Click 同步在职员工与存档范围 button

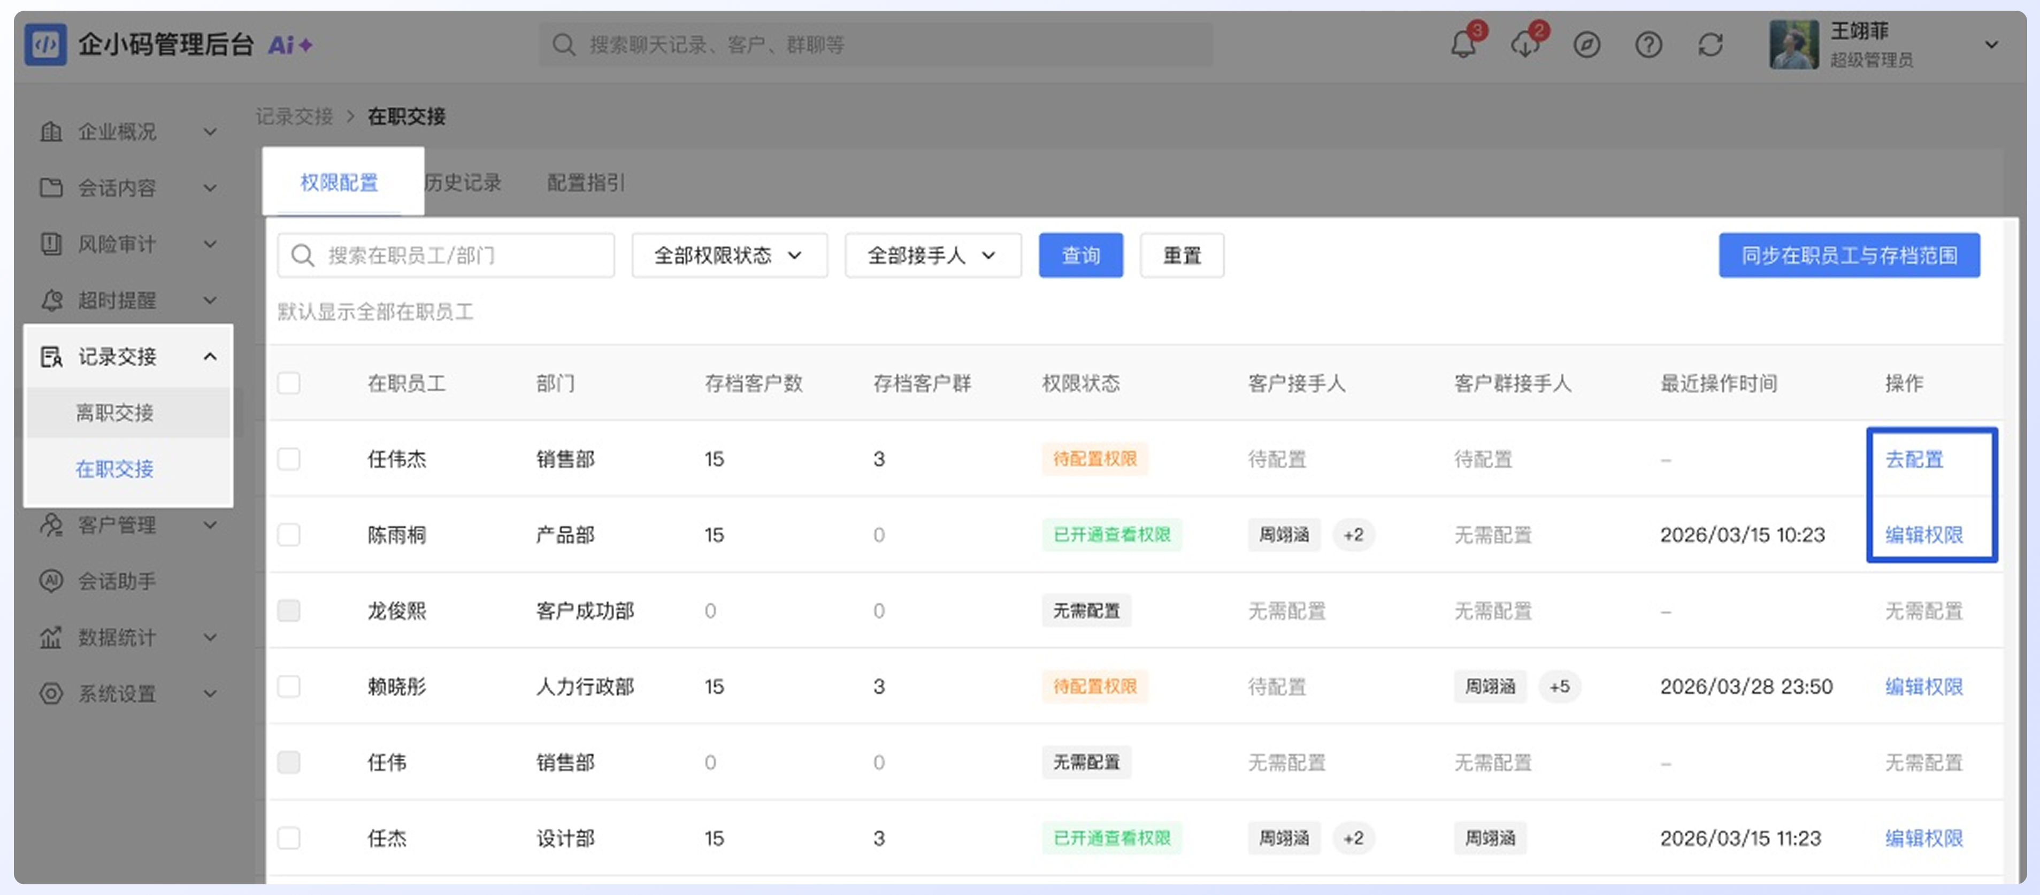[x=1849, y=255]
